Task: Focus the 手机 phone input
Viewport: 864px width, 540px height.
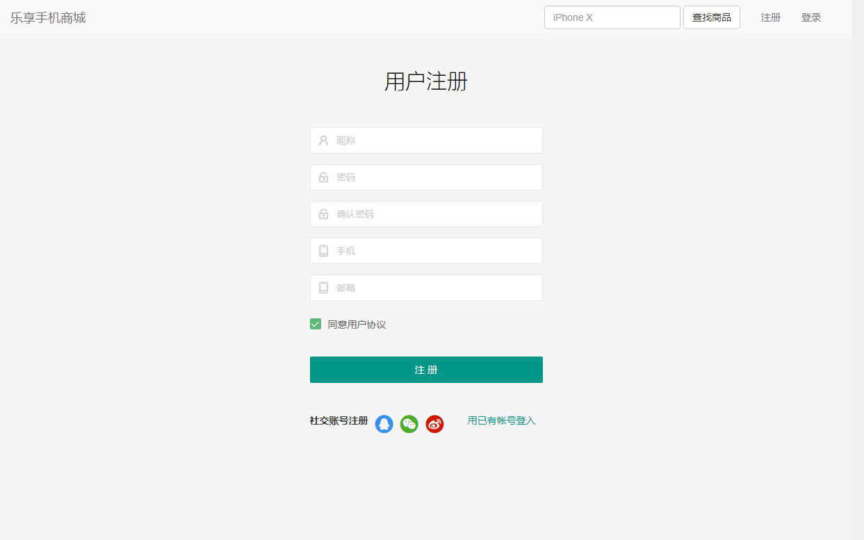Action: (426, 251)
